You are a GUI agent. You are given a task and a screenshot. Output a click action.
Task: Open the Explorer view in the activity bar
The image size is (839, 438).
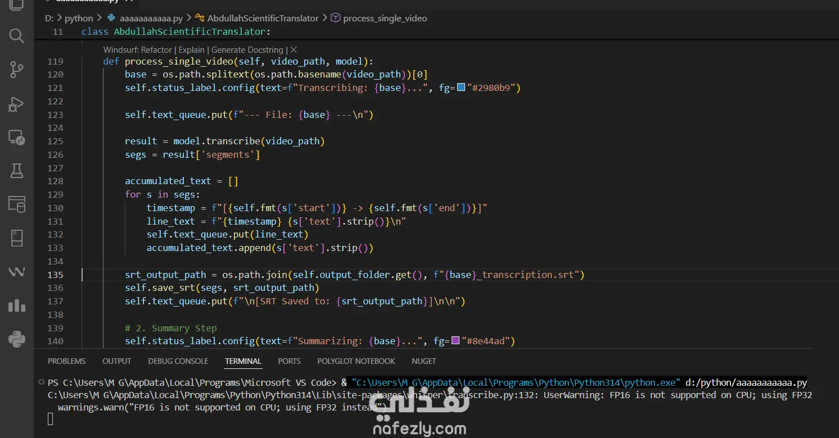[x=17, y=4]
